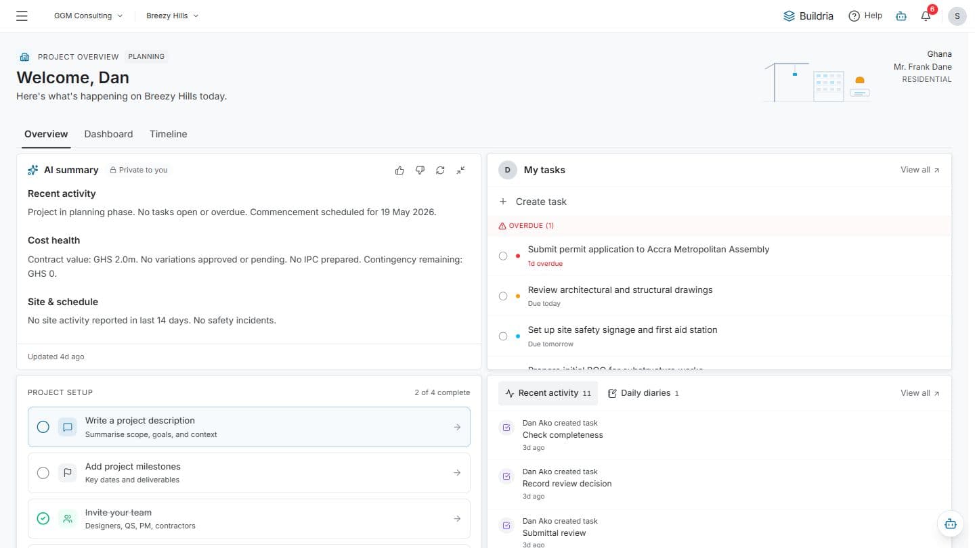
Task: Open arrow on Write a project description
Action: click(457, 427)
